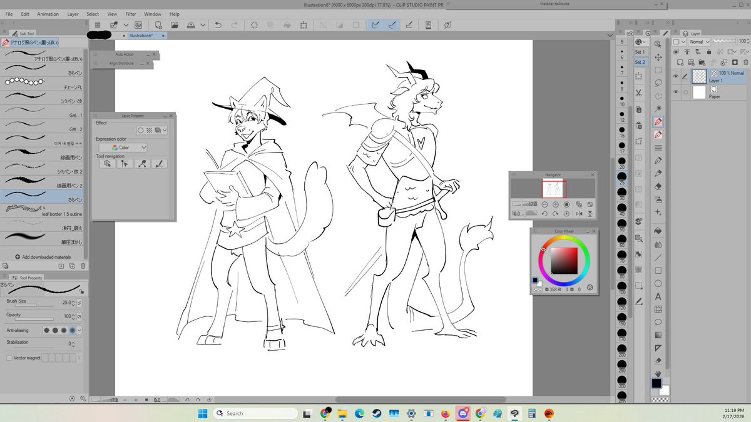Toggle the Paper layer's empty lock box
Screen dimensions: 751x422
686,93
